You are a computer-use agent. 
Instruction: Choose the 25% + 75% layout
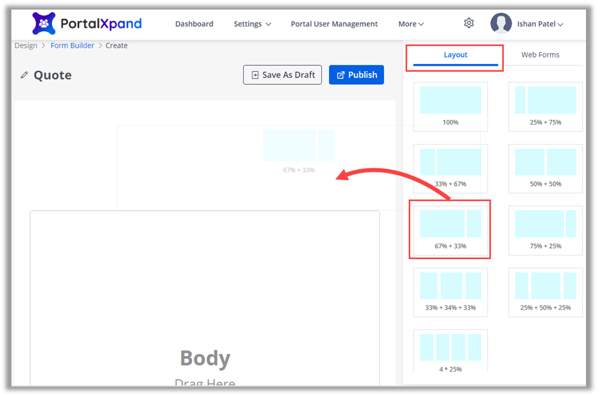tap(545, 106)
